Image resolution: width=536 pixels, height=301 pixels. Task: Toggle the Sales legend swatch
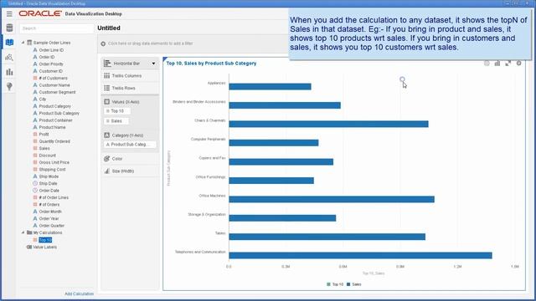coord(348,284)
